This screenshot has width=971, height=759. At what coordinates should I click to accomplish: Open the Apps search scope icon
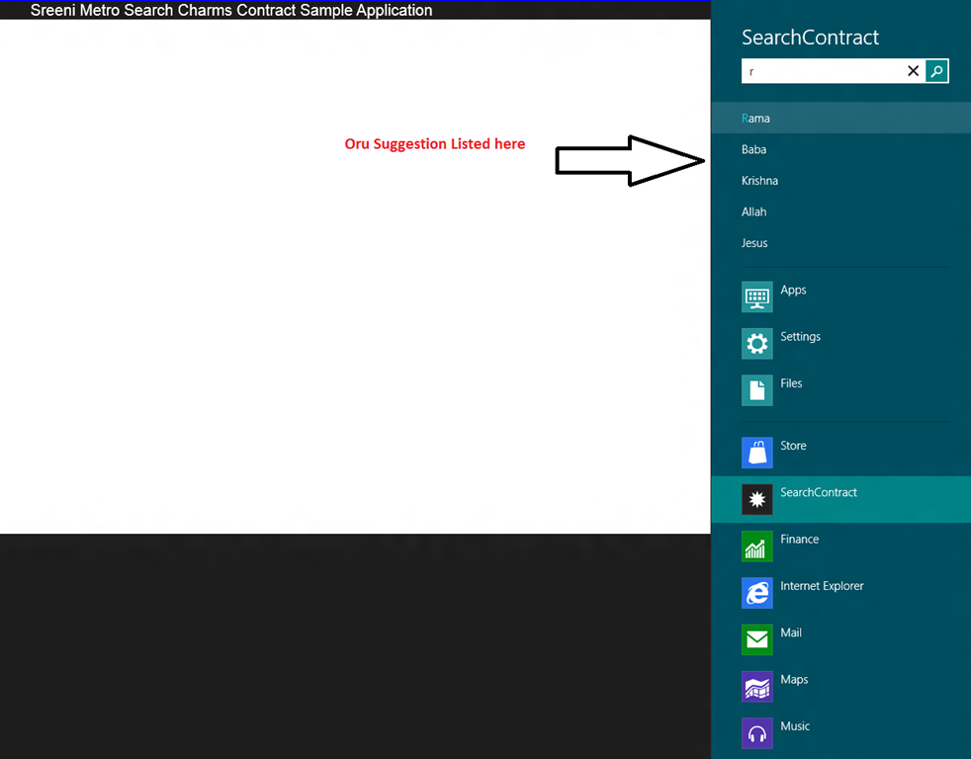click(x=756, y=296)
